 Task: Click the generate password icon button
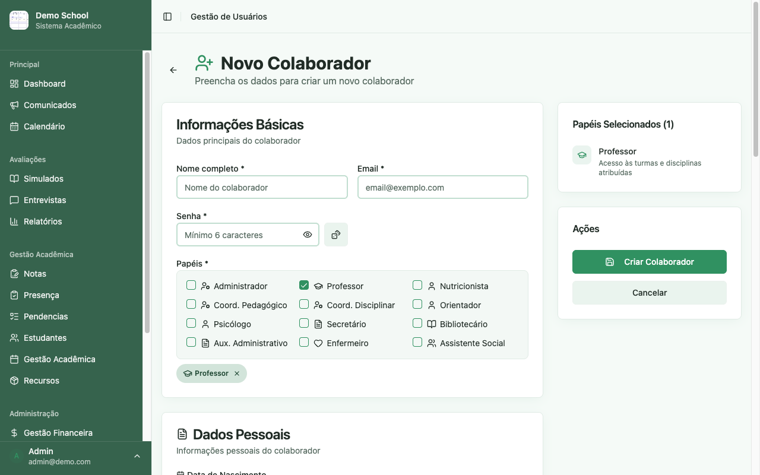pos(336,235)
